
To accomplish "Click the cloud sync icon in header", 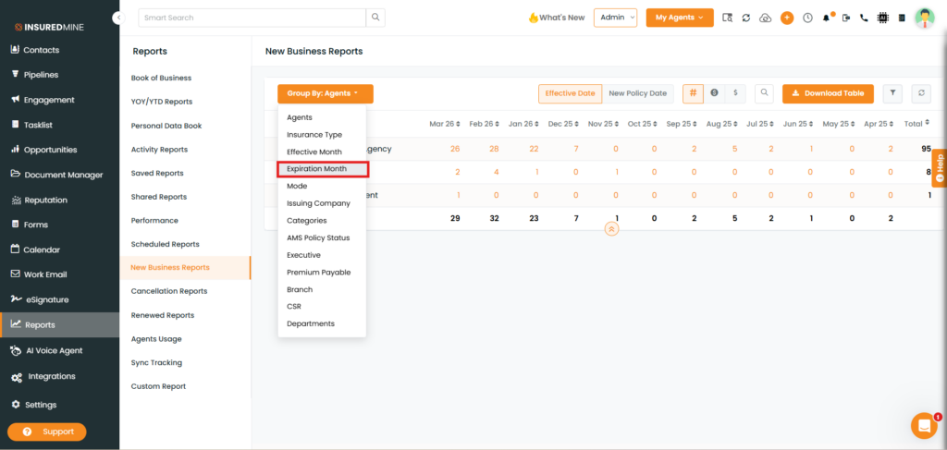I will pos(765,18).
